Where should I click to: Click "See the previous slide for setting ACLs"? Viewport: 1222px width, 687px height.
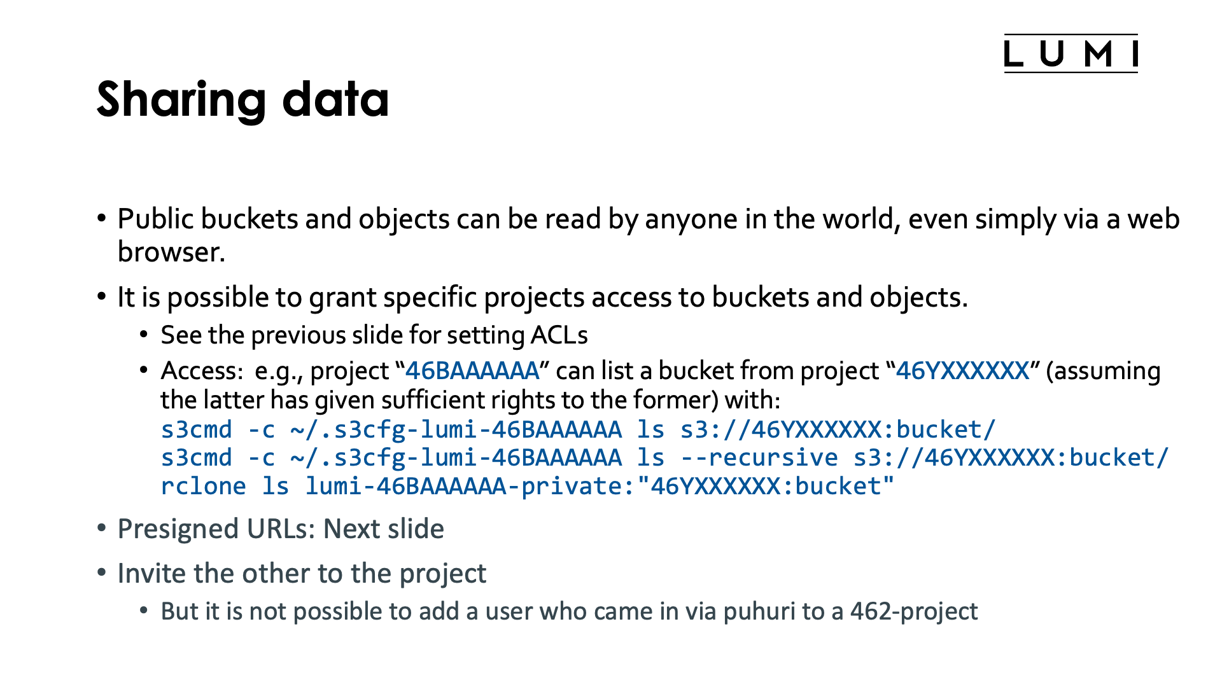[374, 335]
